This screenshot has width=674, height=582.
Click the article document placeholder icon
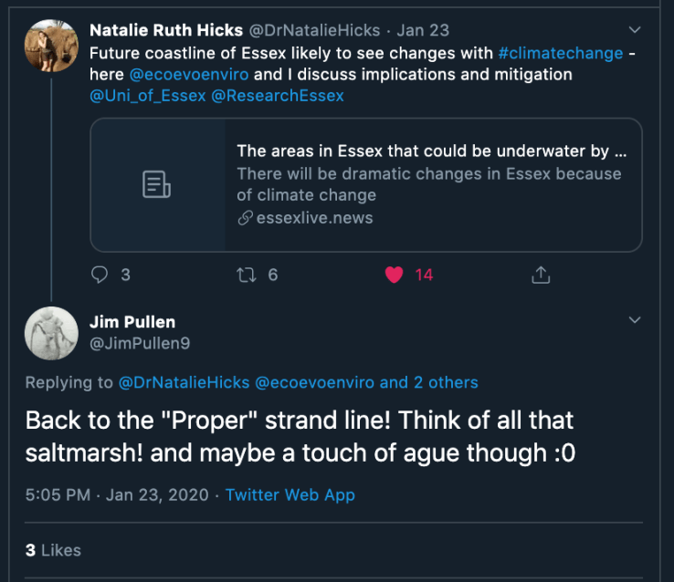(157, 184)
